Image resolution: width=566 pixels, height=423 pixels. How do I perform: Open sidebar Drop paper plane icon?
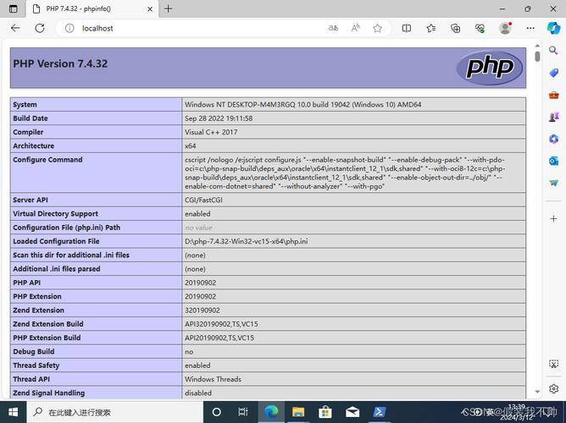click(554, 183)
